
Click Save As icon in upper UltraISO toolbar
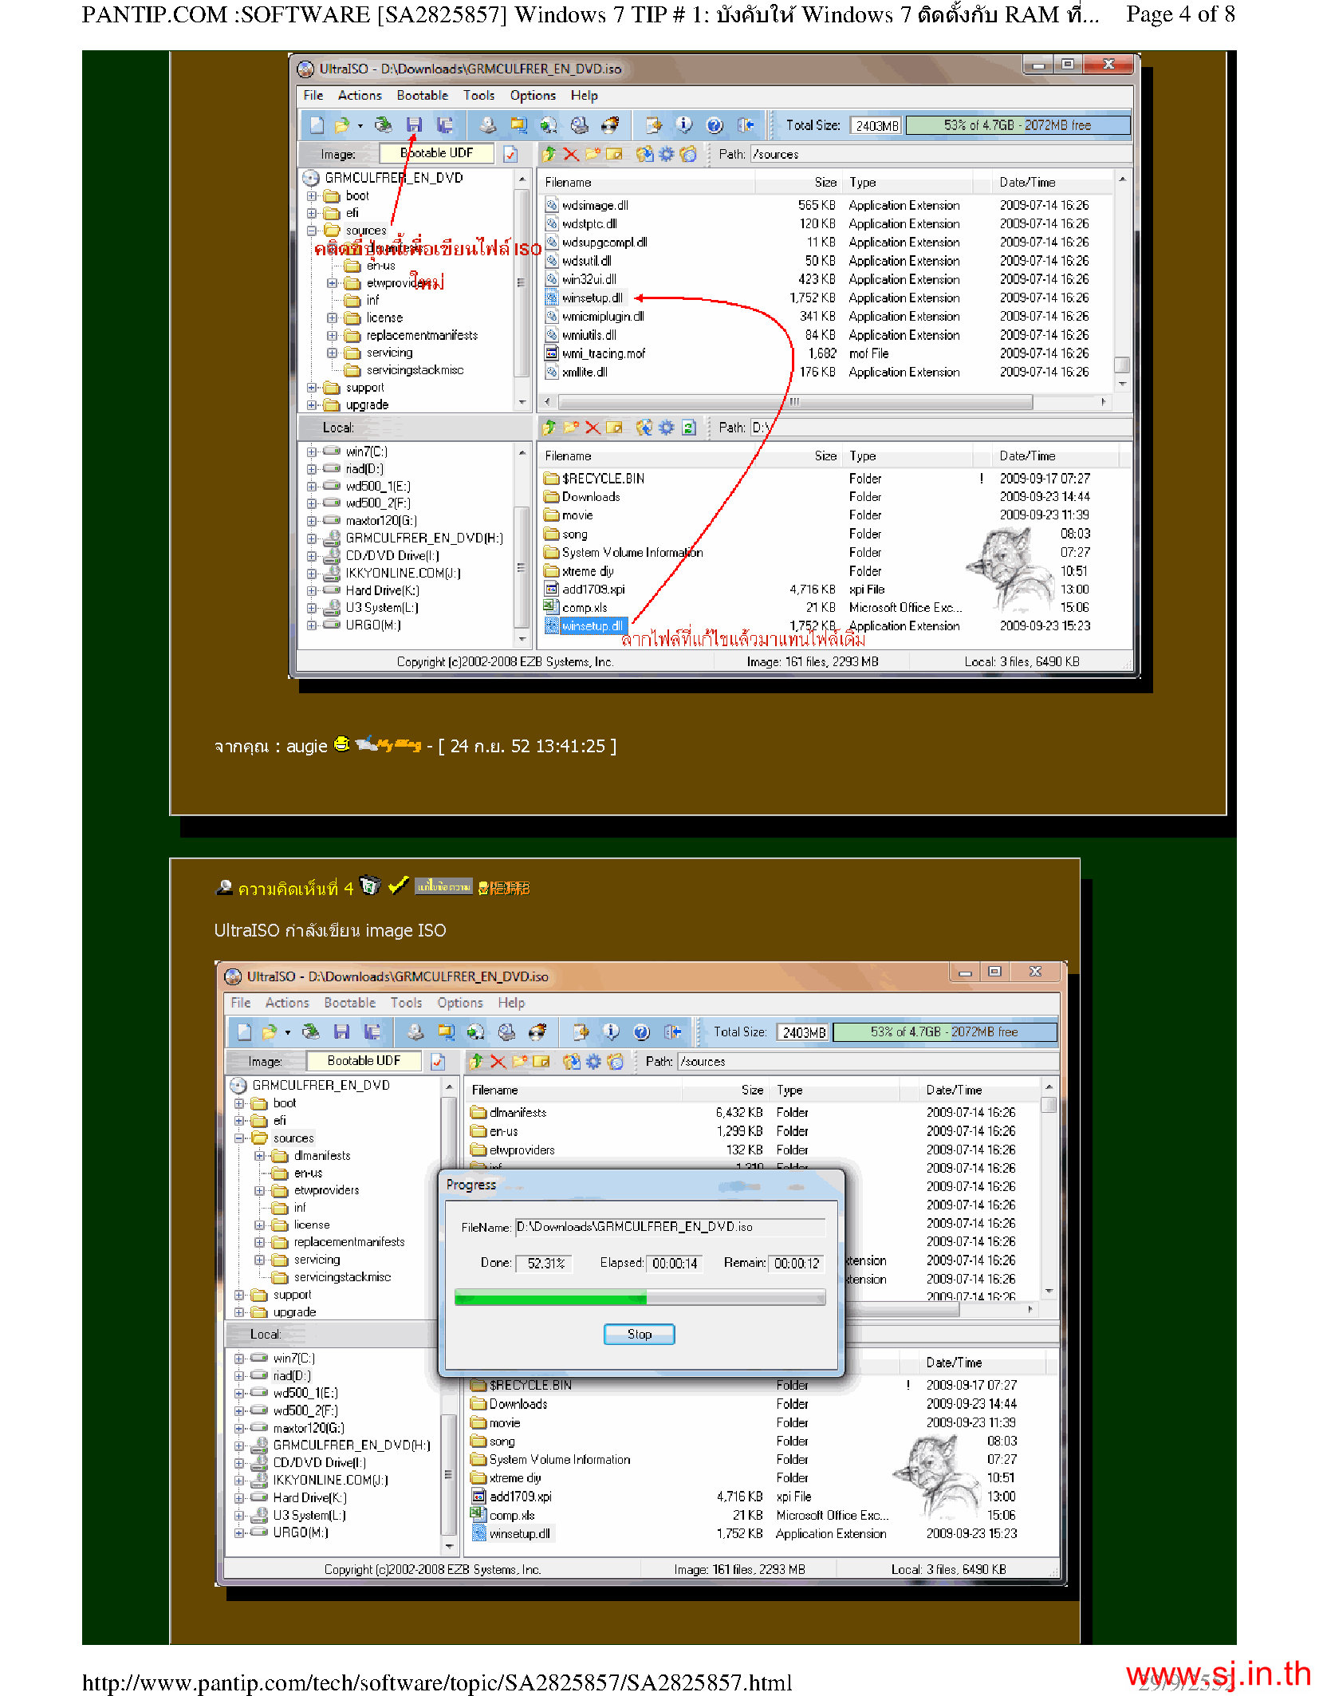pos(445,125)
